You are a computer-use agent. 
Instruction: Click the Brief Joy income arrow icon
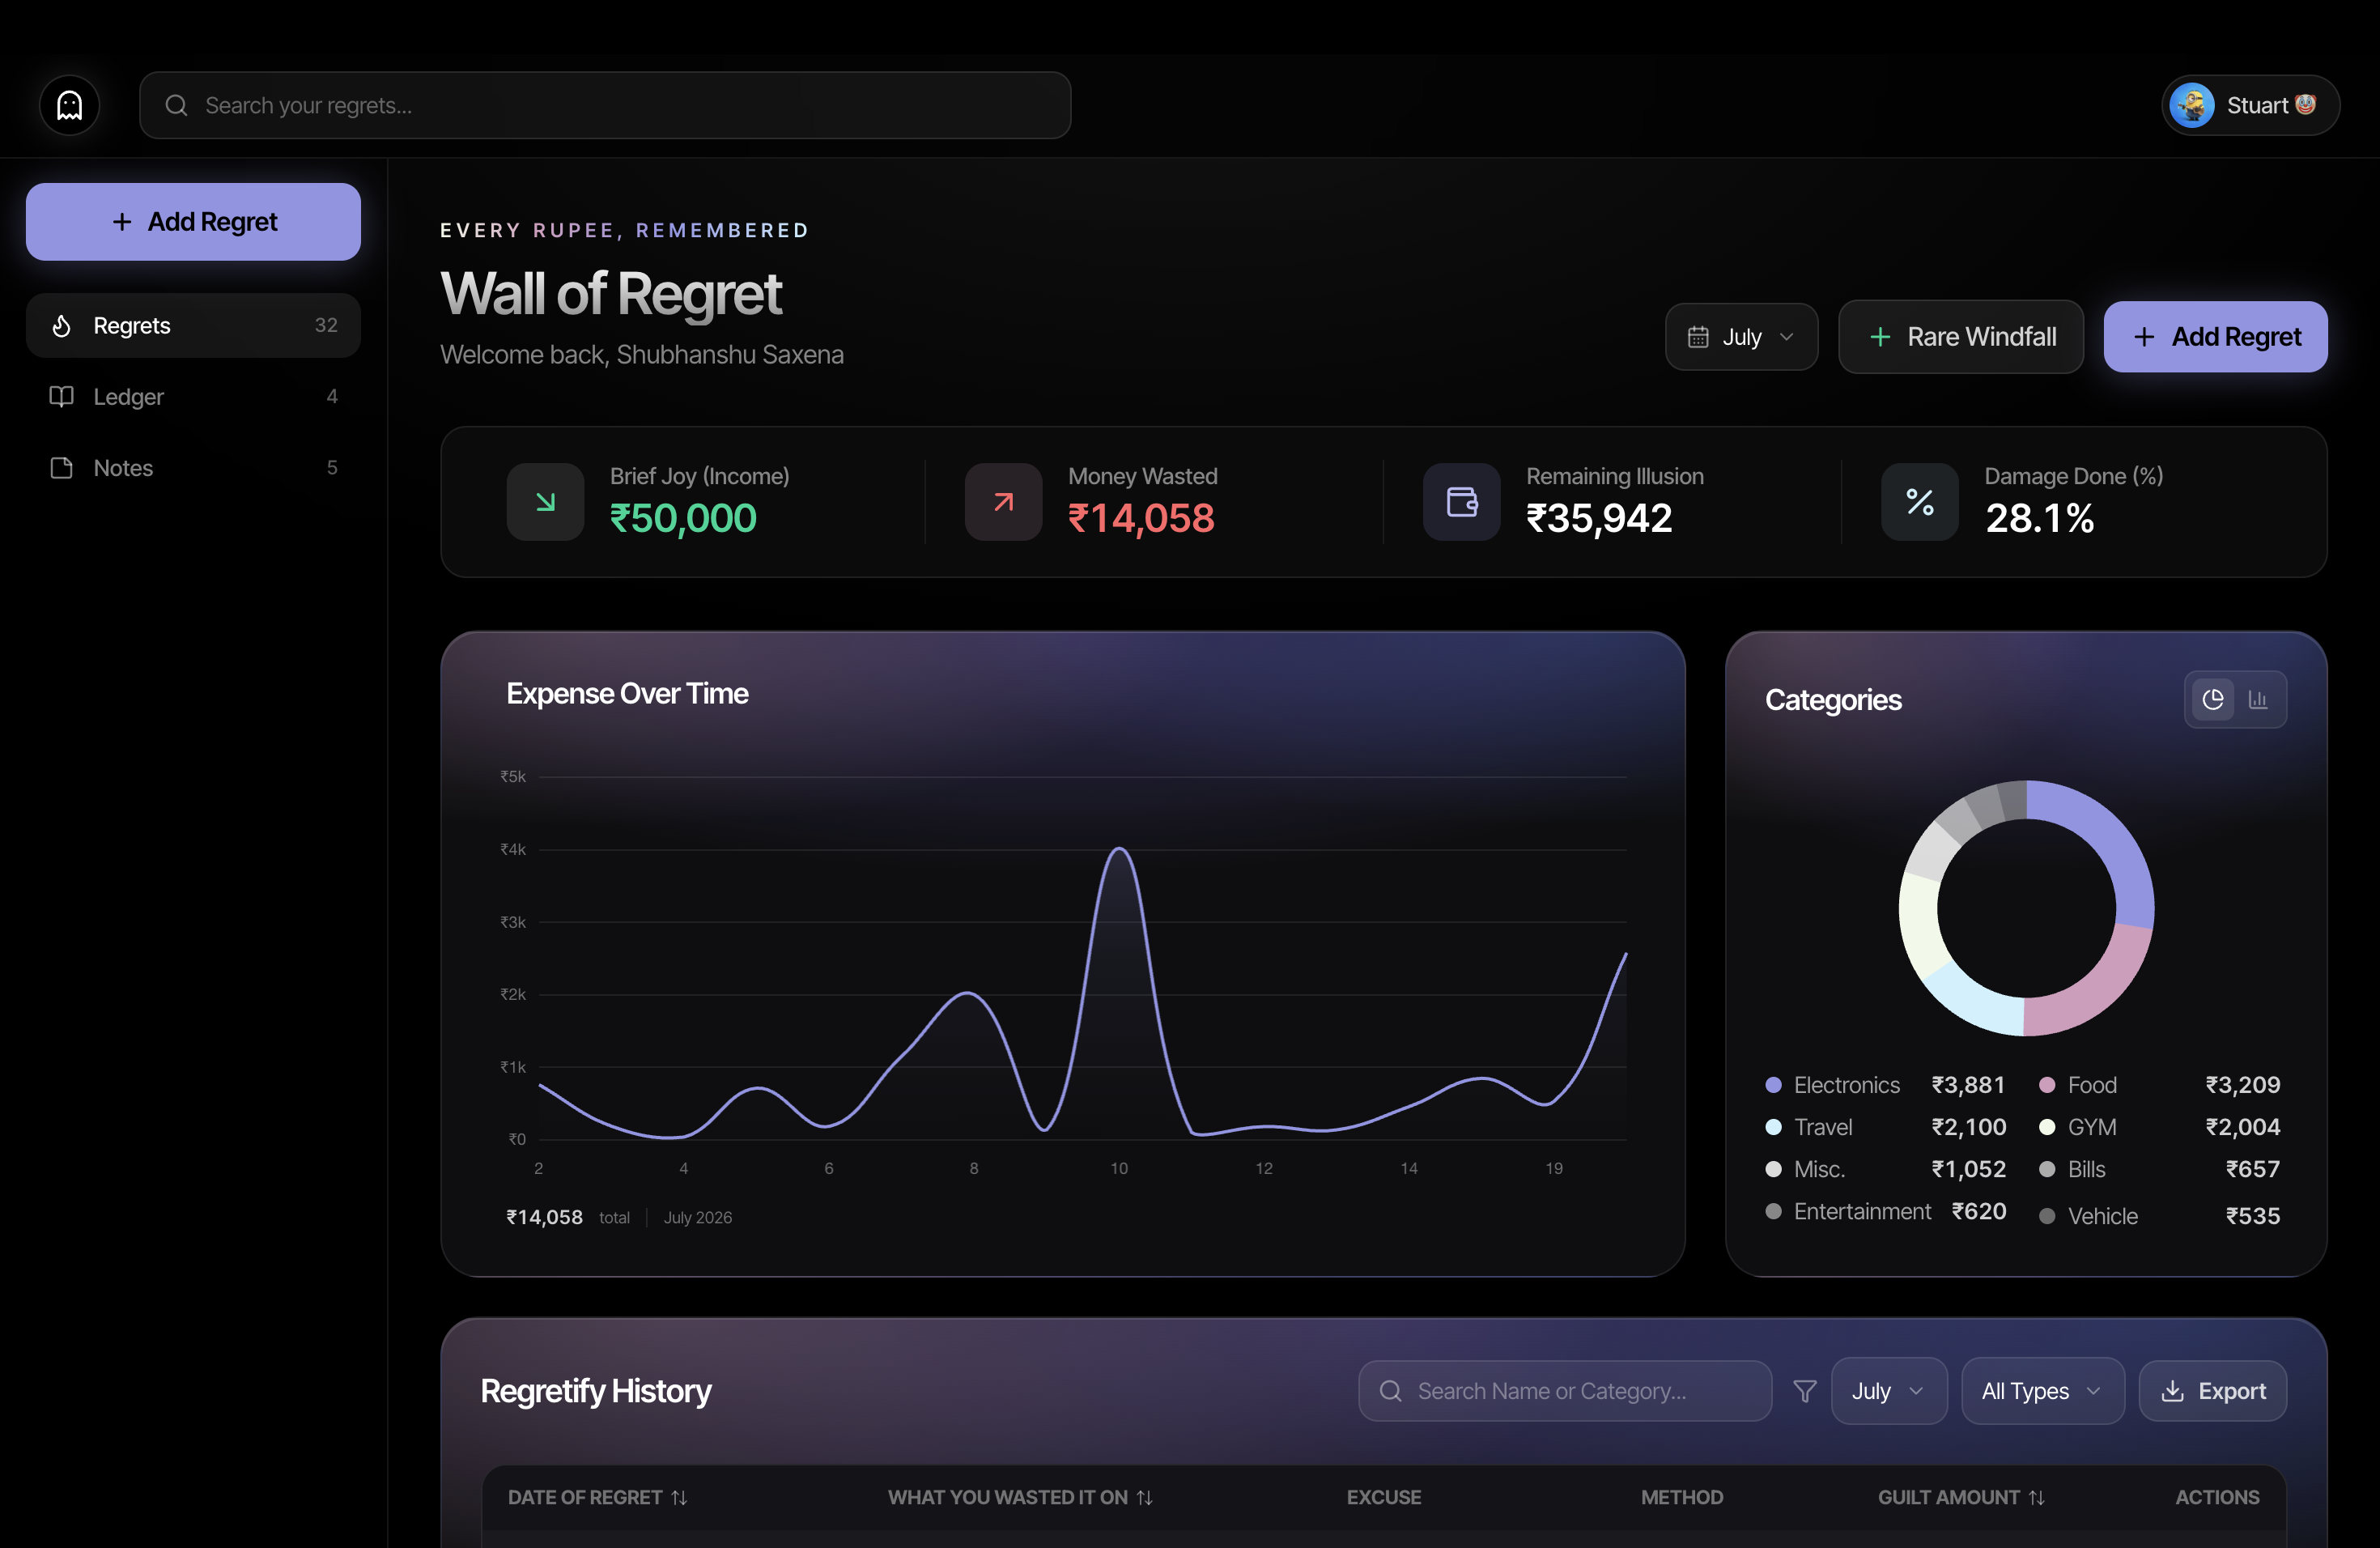(545, 502)
